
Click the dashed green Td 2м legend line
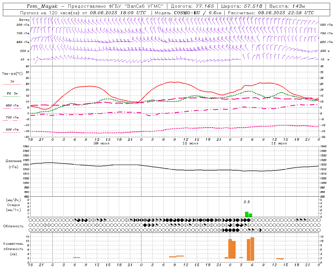12,96
